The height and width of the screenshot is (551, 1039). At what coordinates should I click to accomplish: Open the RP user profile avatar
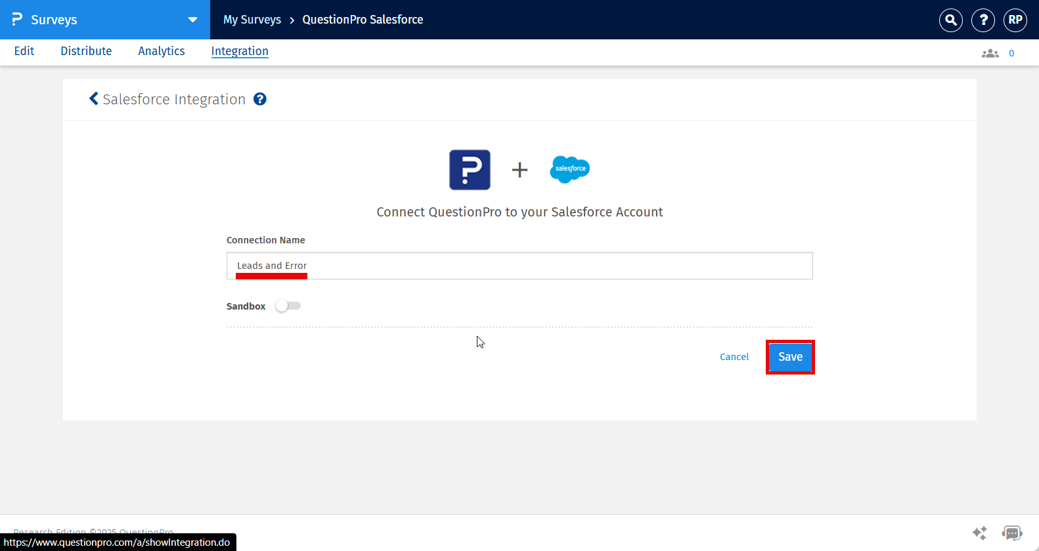tap(1015, 20)
